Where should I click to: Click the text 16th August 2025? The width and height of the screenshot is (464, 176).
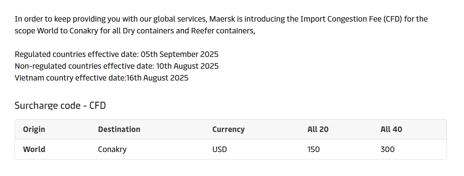click(158, 78)
